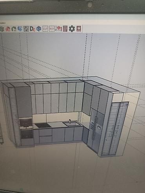Click the gray cube icon in toolbar
Viewport: 145px width, 193px height.
click(2, 29)
